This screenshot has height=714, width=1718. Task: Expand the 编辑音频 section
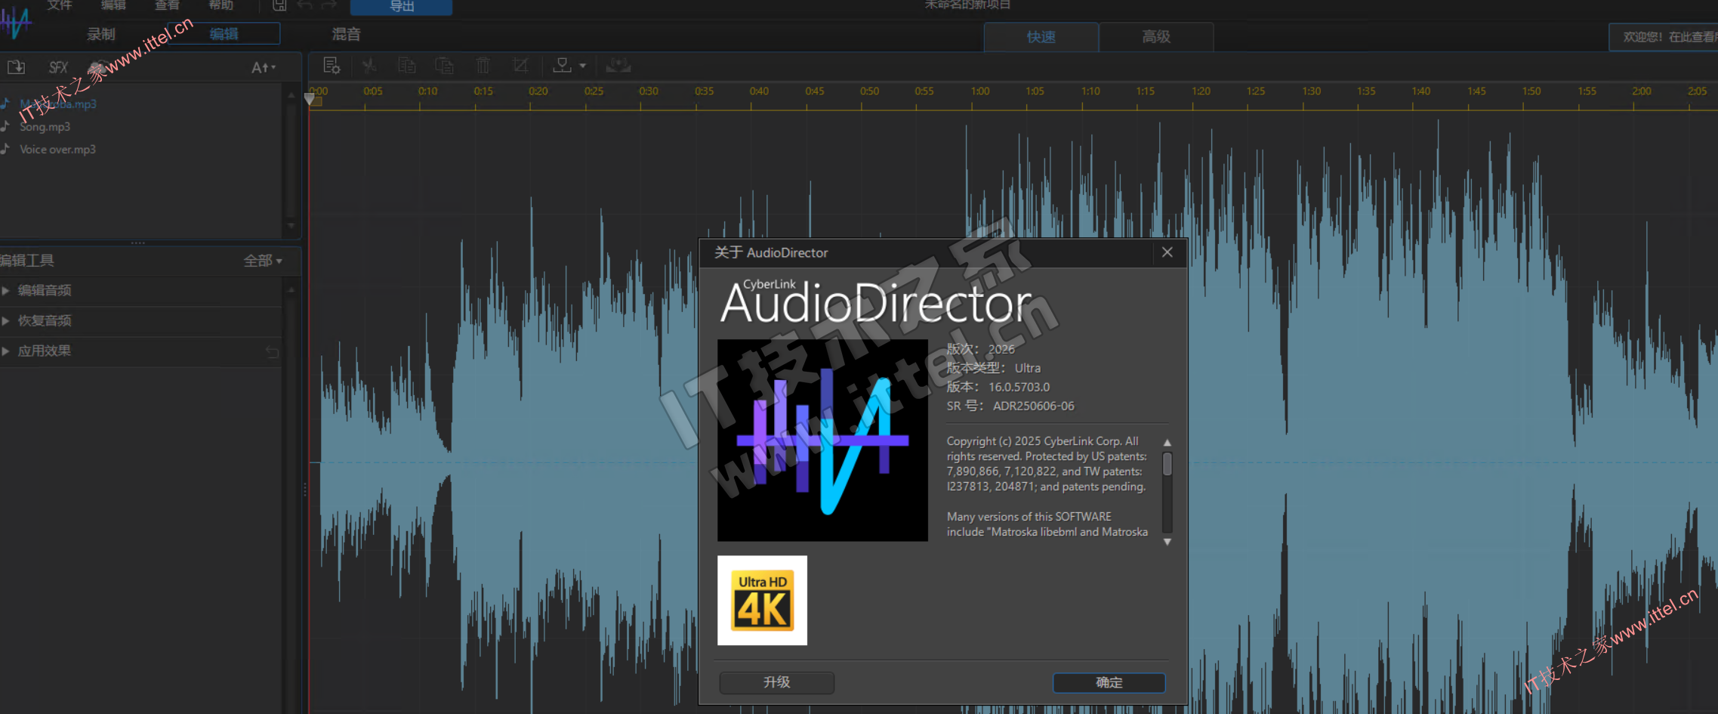[x=44, y=290]
